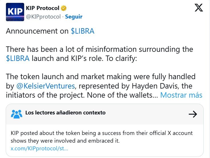Viewport: 210px width, 158px height.
Task: Click 'Los lectores añadieron contexto' heading
Action: pyautogui.click(x=65, y=113)
